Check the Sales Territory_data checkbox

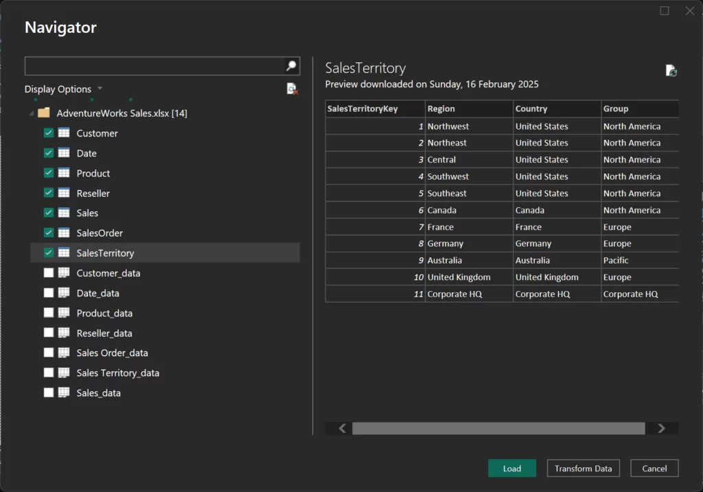[49, 373]
